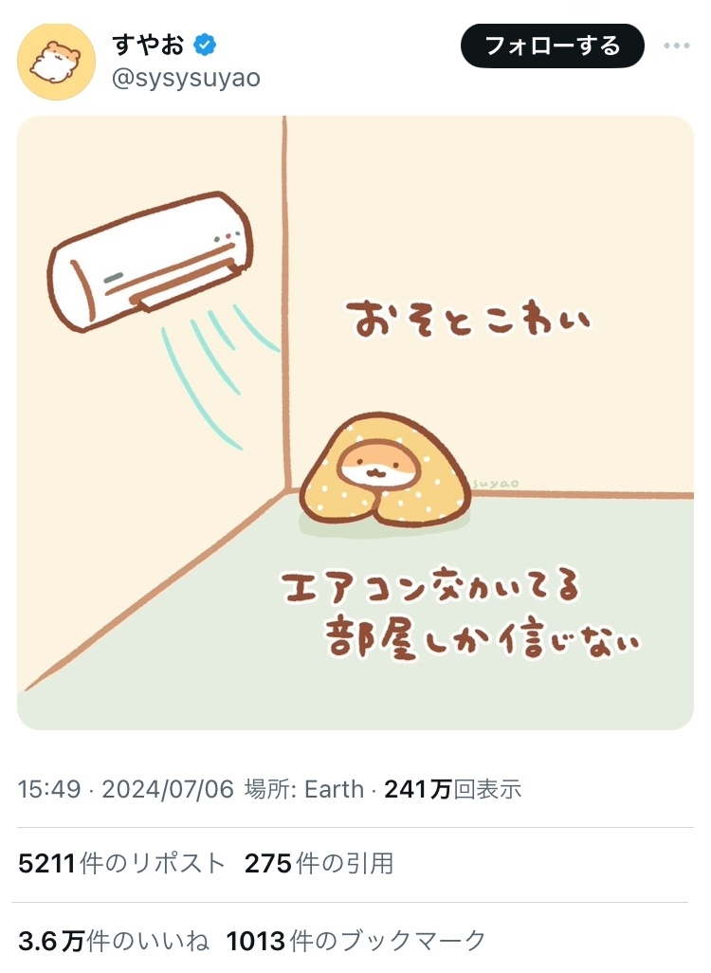The height and width of the screenshot is (973, 711).
Task: Click the 15:49 post timestamp
Action: point(49,789)
